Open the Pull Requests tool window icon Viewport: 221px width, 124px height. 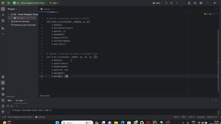3,21
